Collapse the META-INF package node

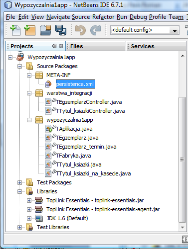pyautogui.click(x=29, y=75)
